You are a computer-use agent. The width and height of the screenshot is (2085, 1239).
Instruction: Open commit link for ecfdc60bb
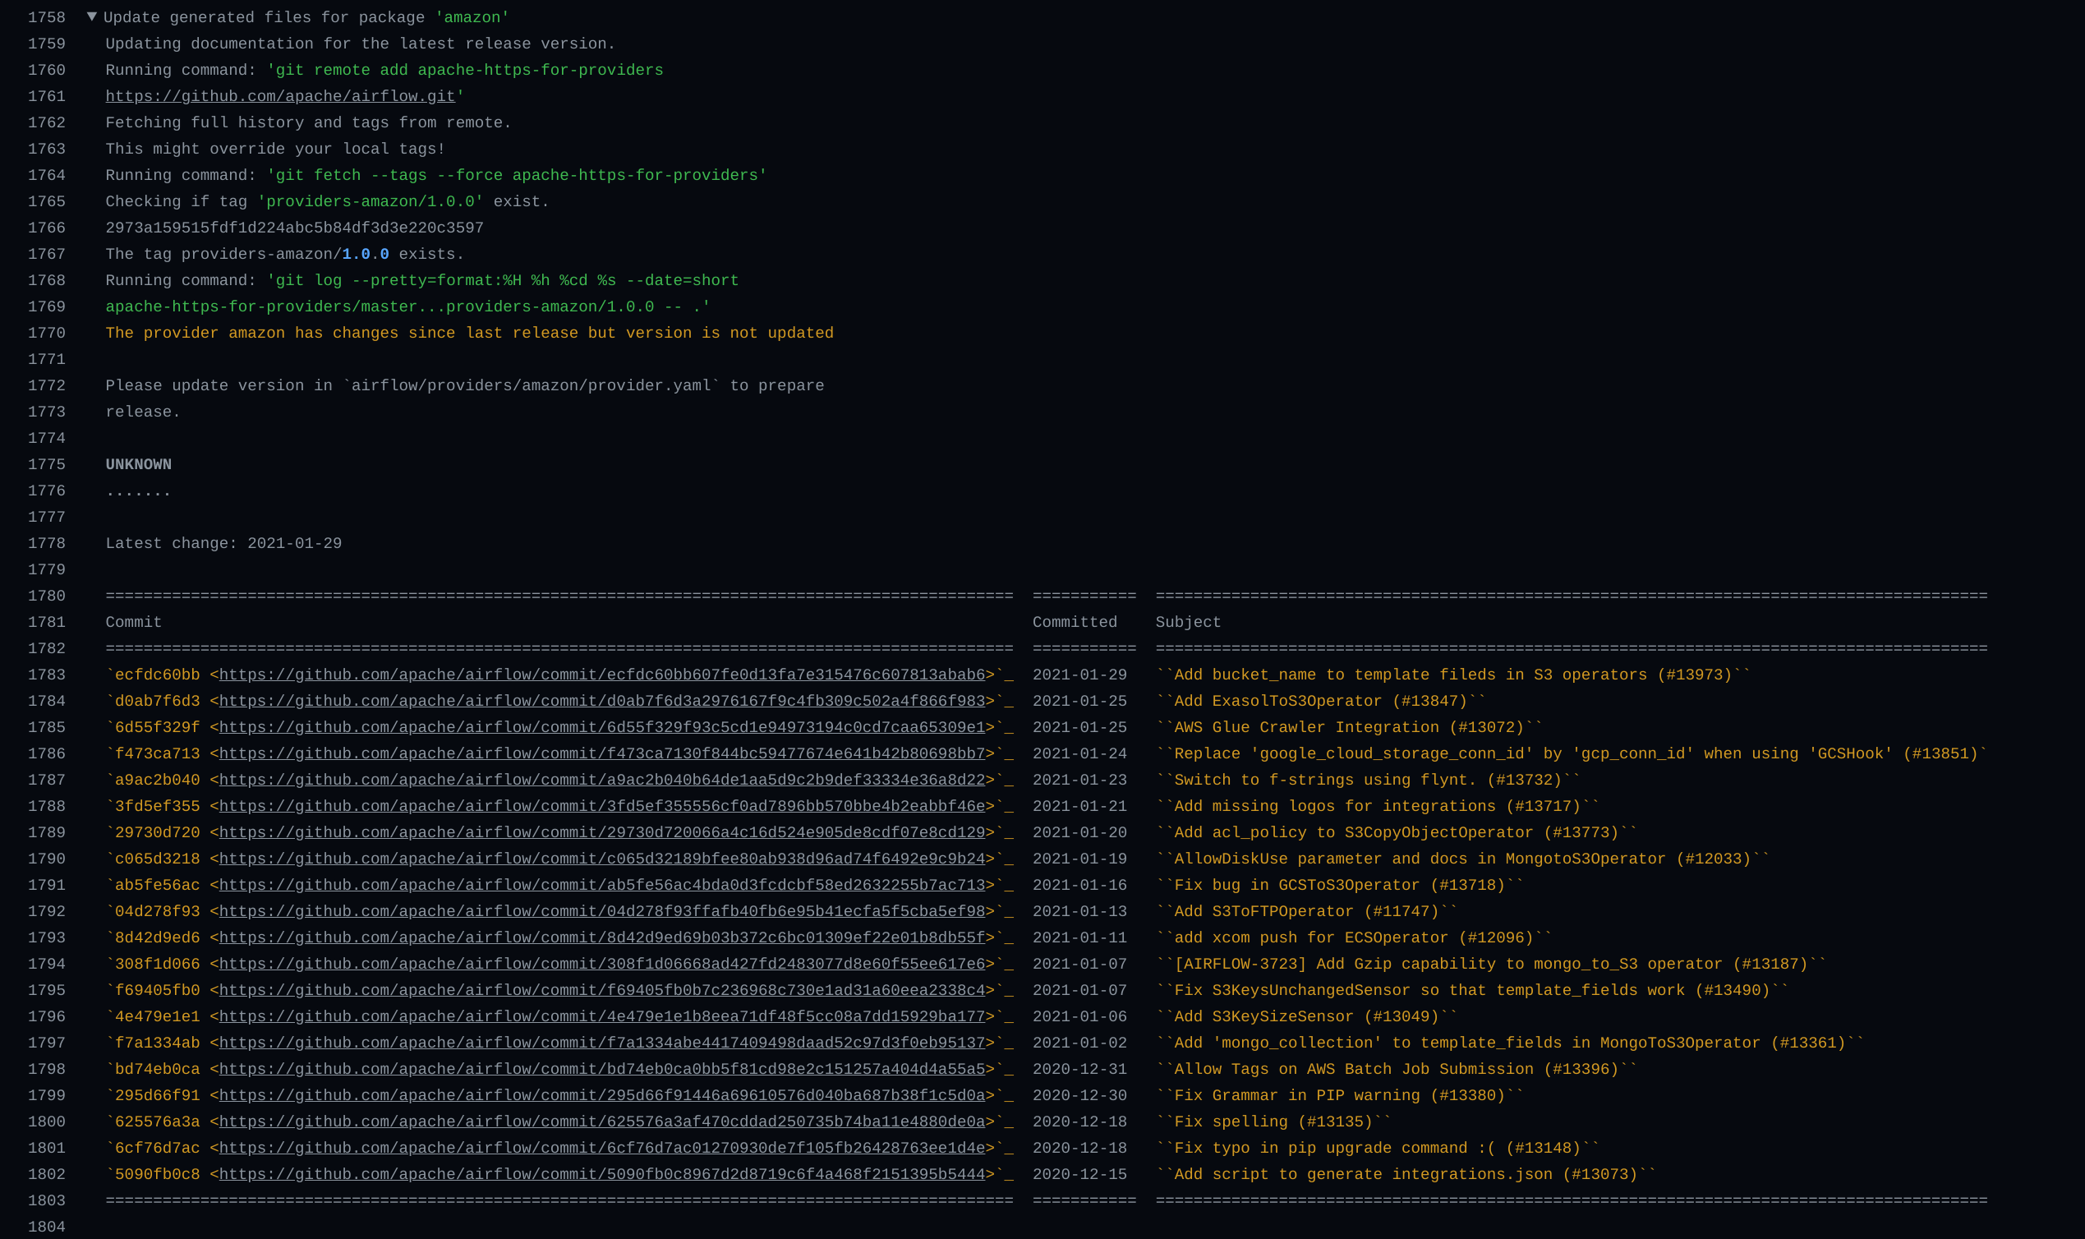tap(601, 675)
